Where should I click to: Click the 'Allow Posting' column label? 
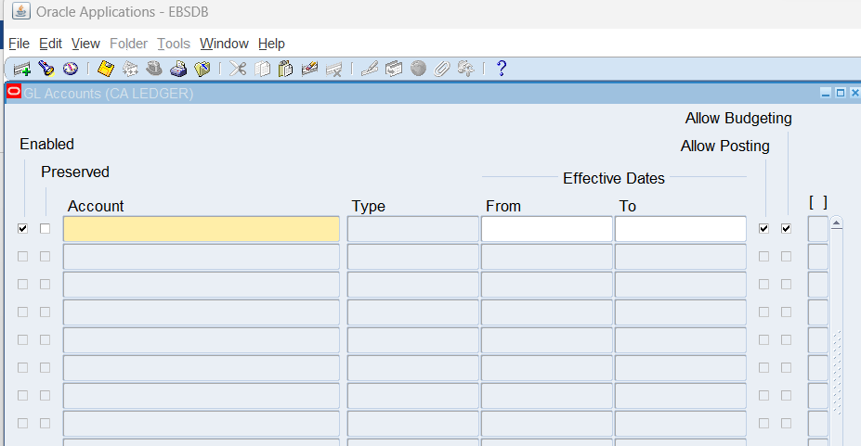[724, 146]
